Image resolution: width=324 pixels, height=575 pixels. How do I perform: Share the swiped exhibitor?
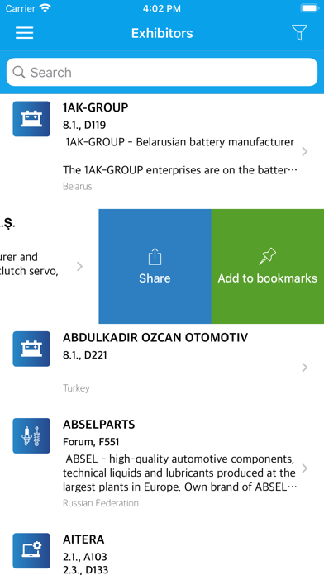(155, 266)
